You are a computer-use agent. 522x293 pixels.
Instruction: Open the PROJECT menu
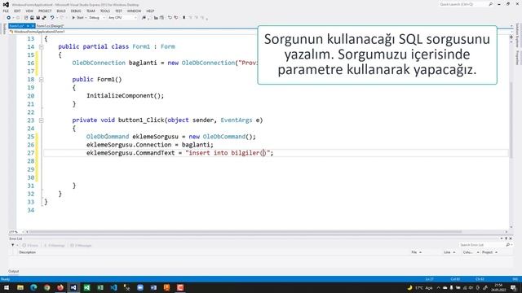(x=45, y=11)
